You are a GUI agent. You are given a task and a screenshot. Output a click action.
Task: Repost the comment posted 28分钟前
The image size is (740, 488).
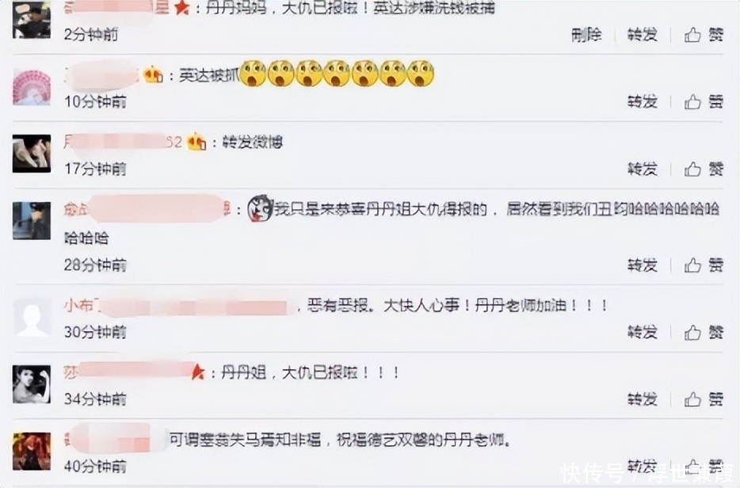642,265
